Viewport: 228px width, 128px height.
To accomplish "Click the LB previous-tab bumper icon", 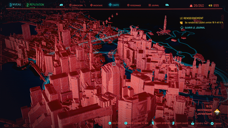I will click(61, 5).
